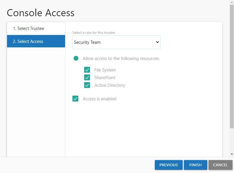Screen dimensions: 234x173
Task: Click 'Allow access to the following resources' text
Action: (x=121, y=59)
